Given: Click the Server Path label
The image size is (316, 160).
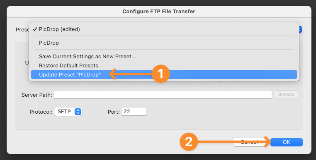Looking at the screenshot, I should coord(36,95).
